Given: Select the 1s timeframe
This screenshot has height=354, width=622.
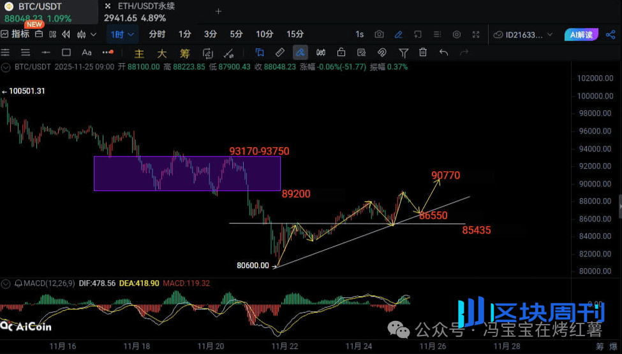Looking at the screenshot, I should click(359, 34).
